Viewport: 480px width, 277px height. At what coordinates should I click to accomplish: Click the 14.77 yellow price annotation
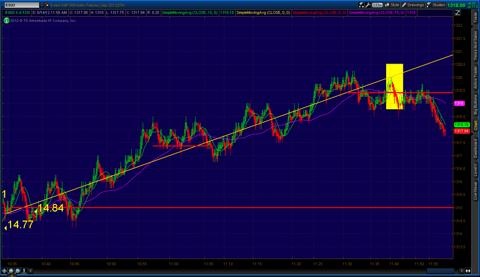tap(20, 225)
